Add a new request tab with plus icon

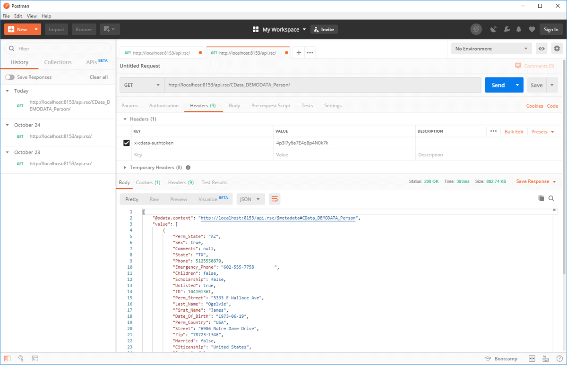(x=299, y=53)
